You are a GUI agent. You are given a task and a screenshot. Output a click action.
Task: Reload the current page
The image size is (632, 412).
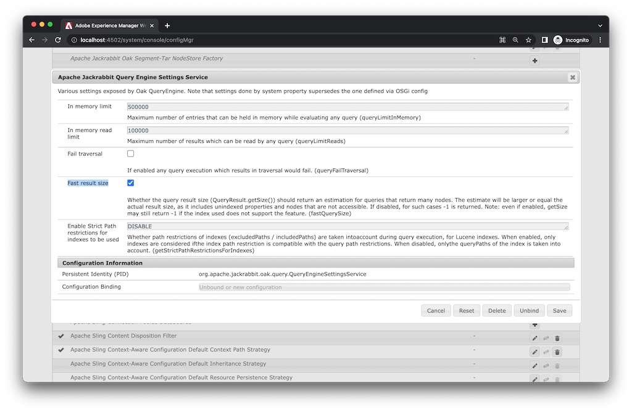[x=57, y=40]
